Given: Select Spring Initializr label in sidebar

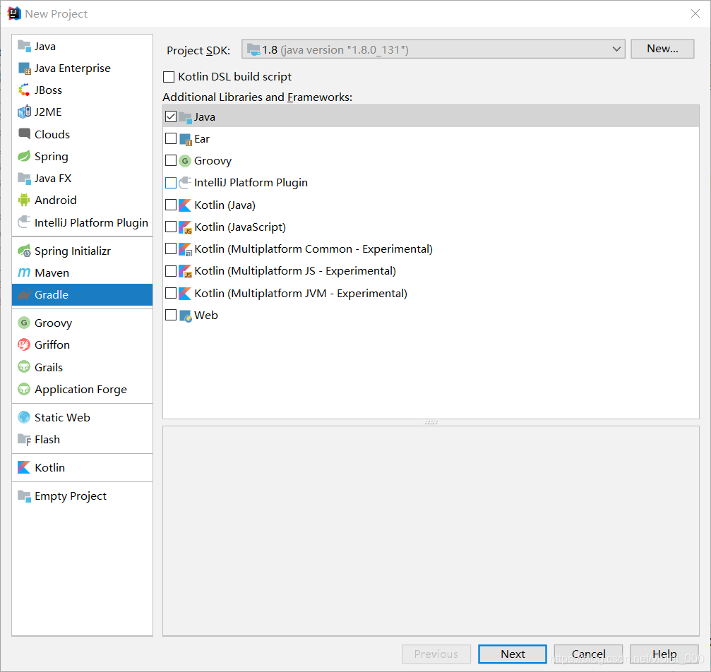Looking at the screenshot, I should point(73,251).
